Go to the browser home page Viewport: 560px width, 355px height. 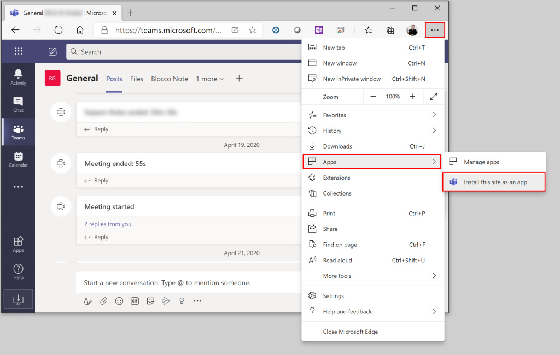pyautogui.click(x=80, y=30)
